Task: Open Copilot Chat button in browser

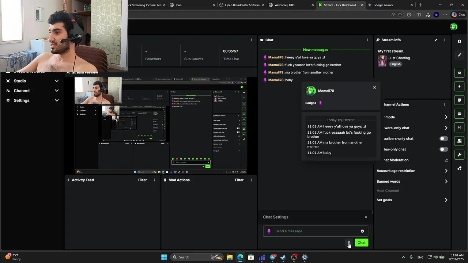Action: [458, 15]
